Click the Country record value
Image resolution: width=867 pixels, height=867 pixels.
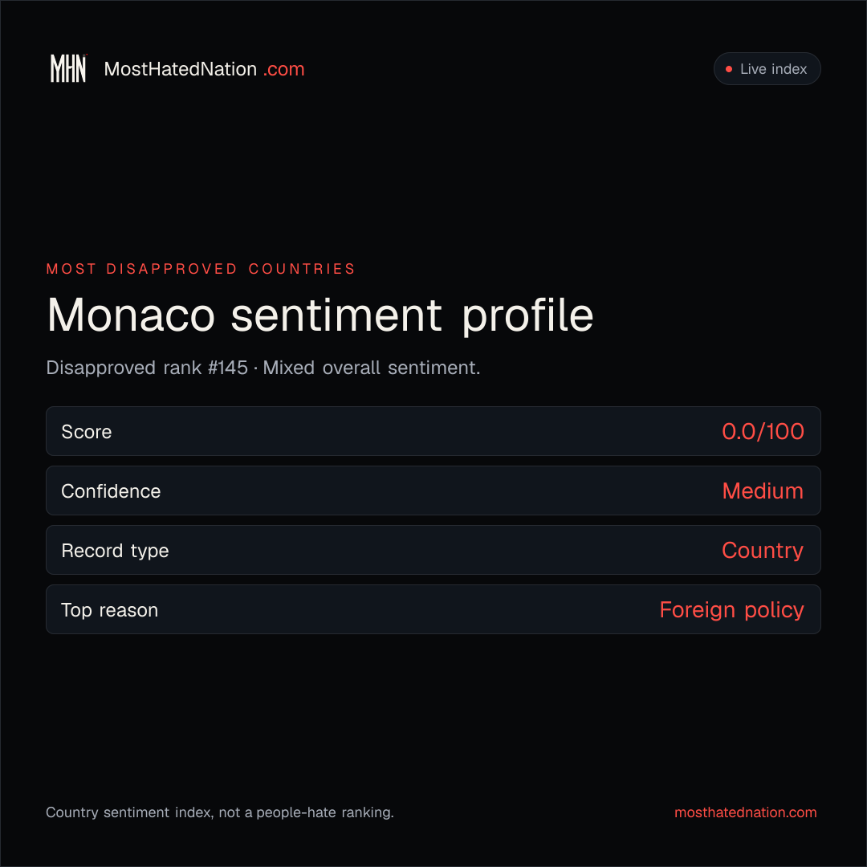pos(763,551)
